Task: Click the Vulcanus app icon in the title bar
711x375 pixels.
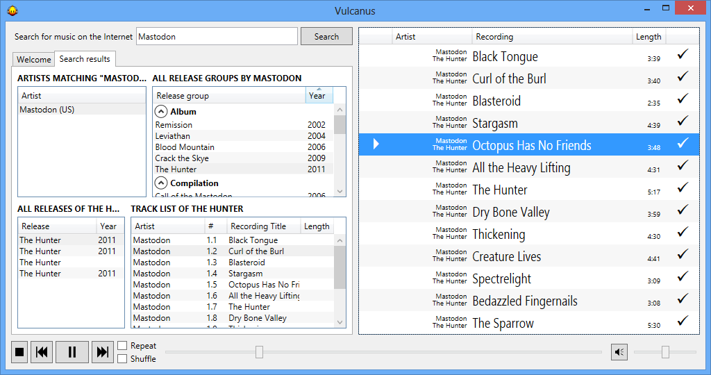Action: (x=12, y=10)
